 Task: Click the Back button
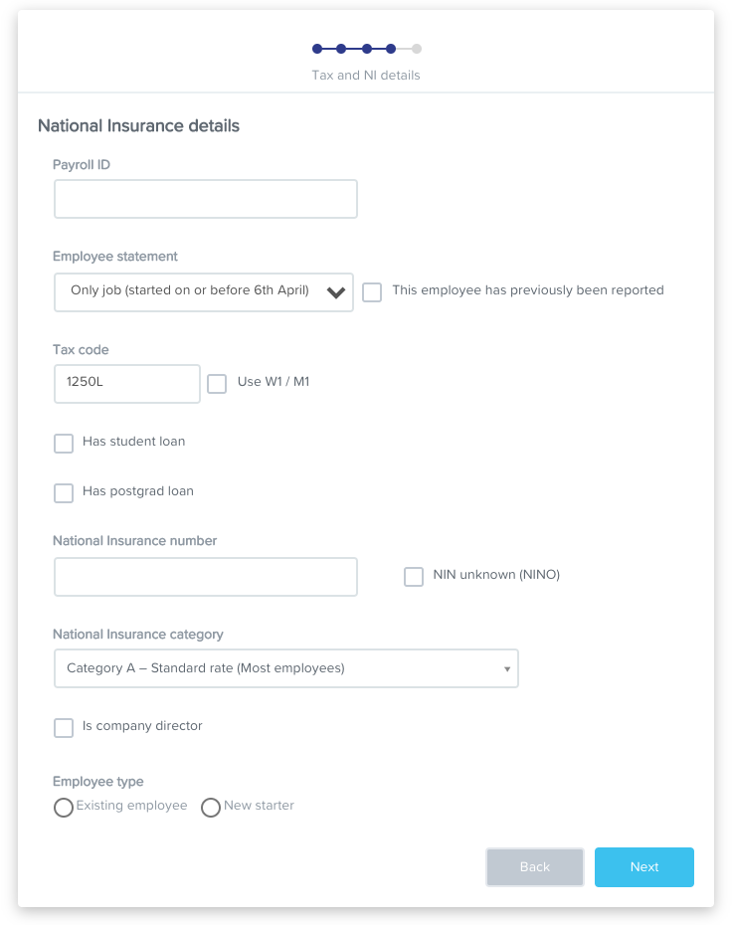coord(535,866)
